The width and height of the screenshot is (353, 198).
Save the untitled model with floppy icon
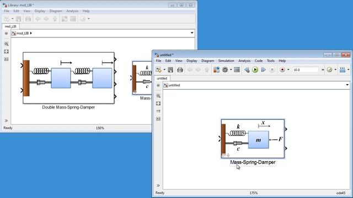click(x=170, y=70)
